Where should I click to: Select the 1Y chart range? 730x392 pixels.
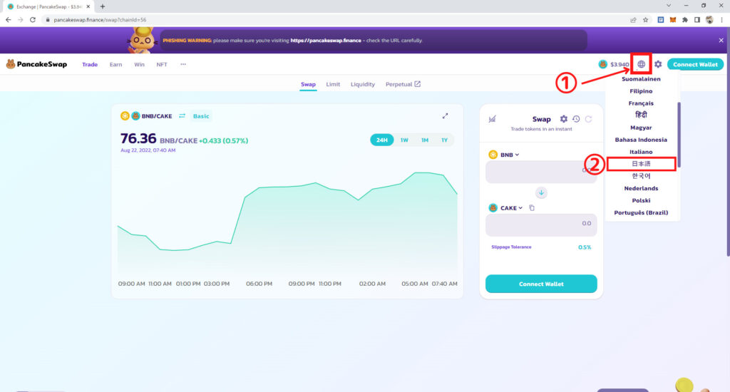445,140
